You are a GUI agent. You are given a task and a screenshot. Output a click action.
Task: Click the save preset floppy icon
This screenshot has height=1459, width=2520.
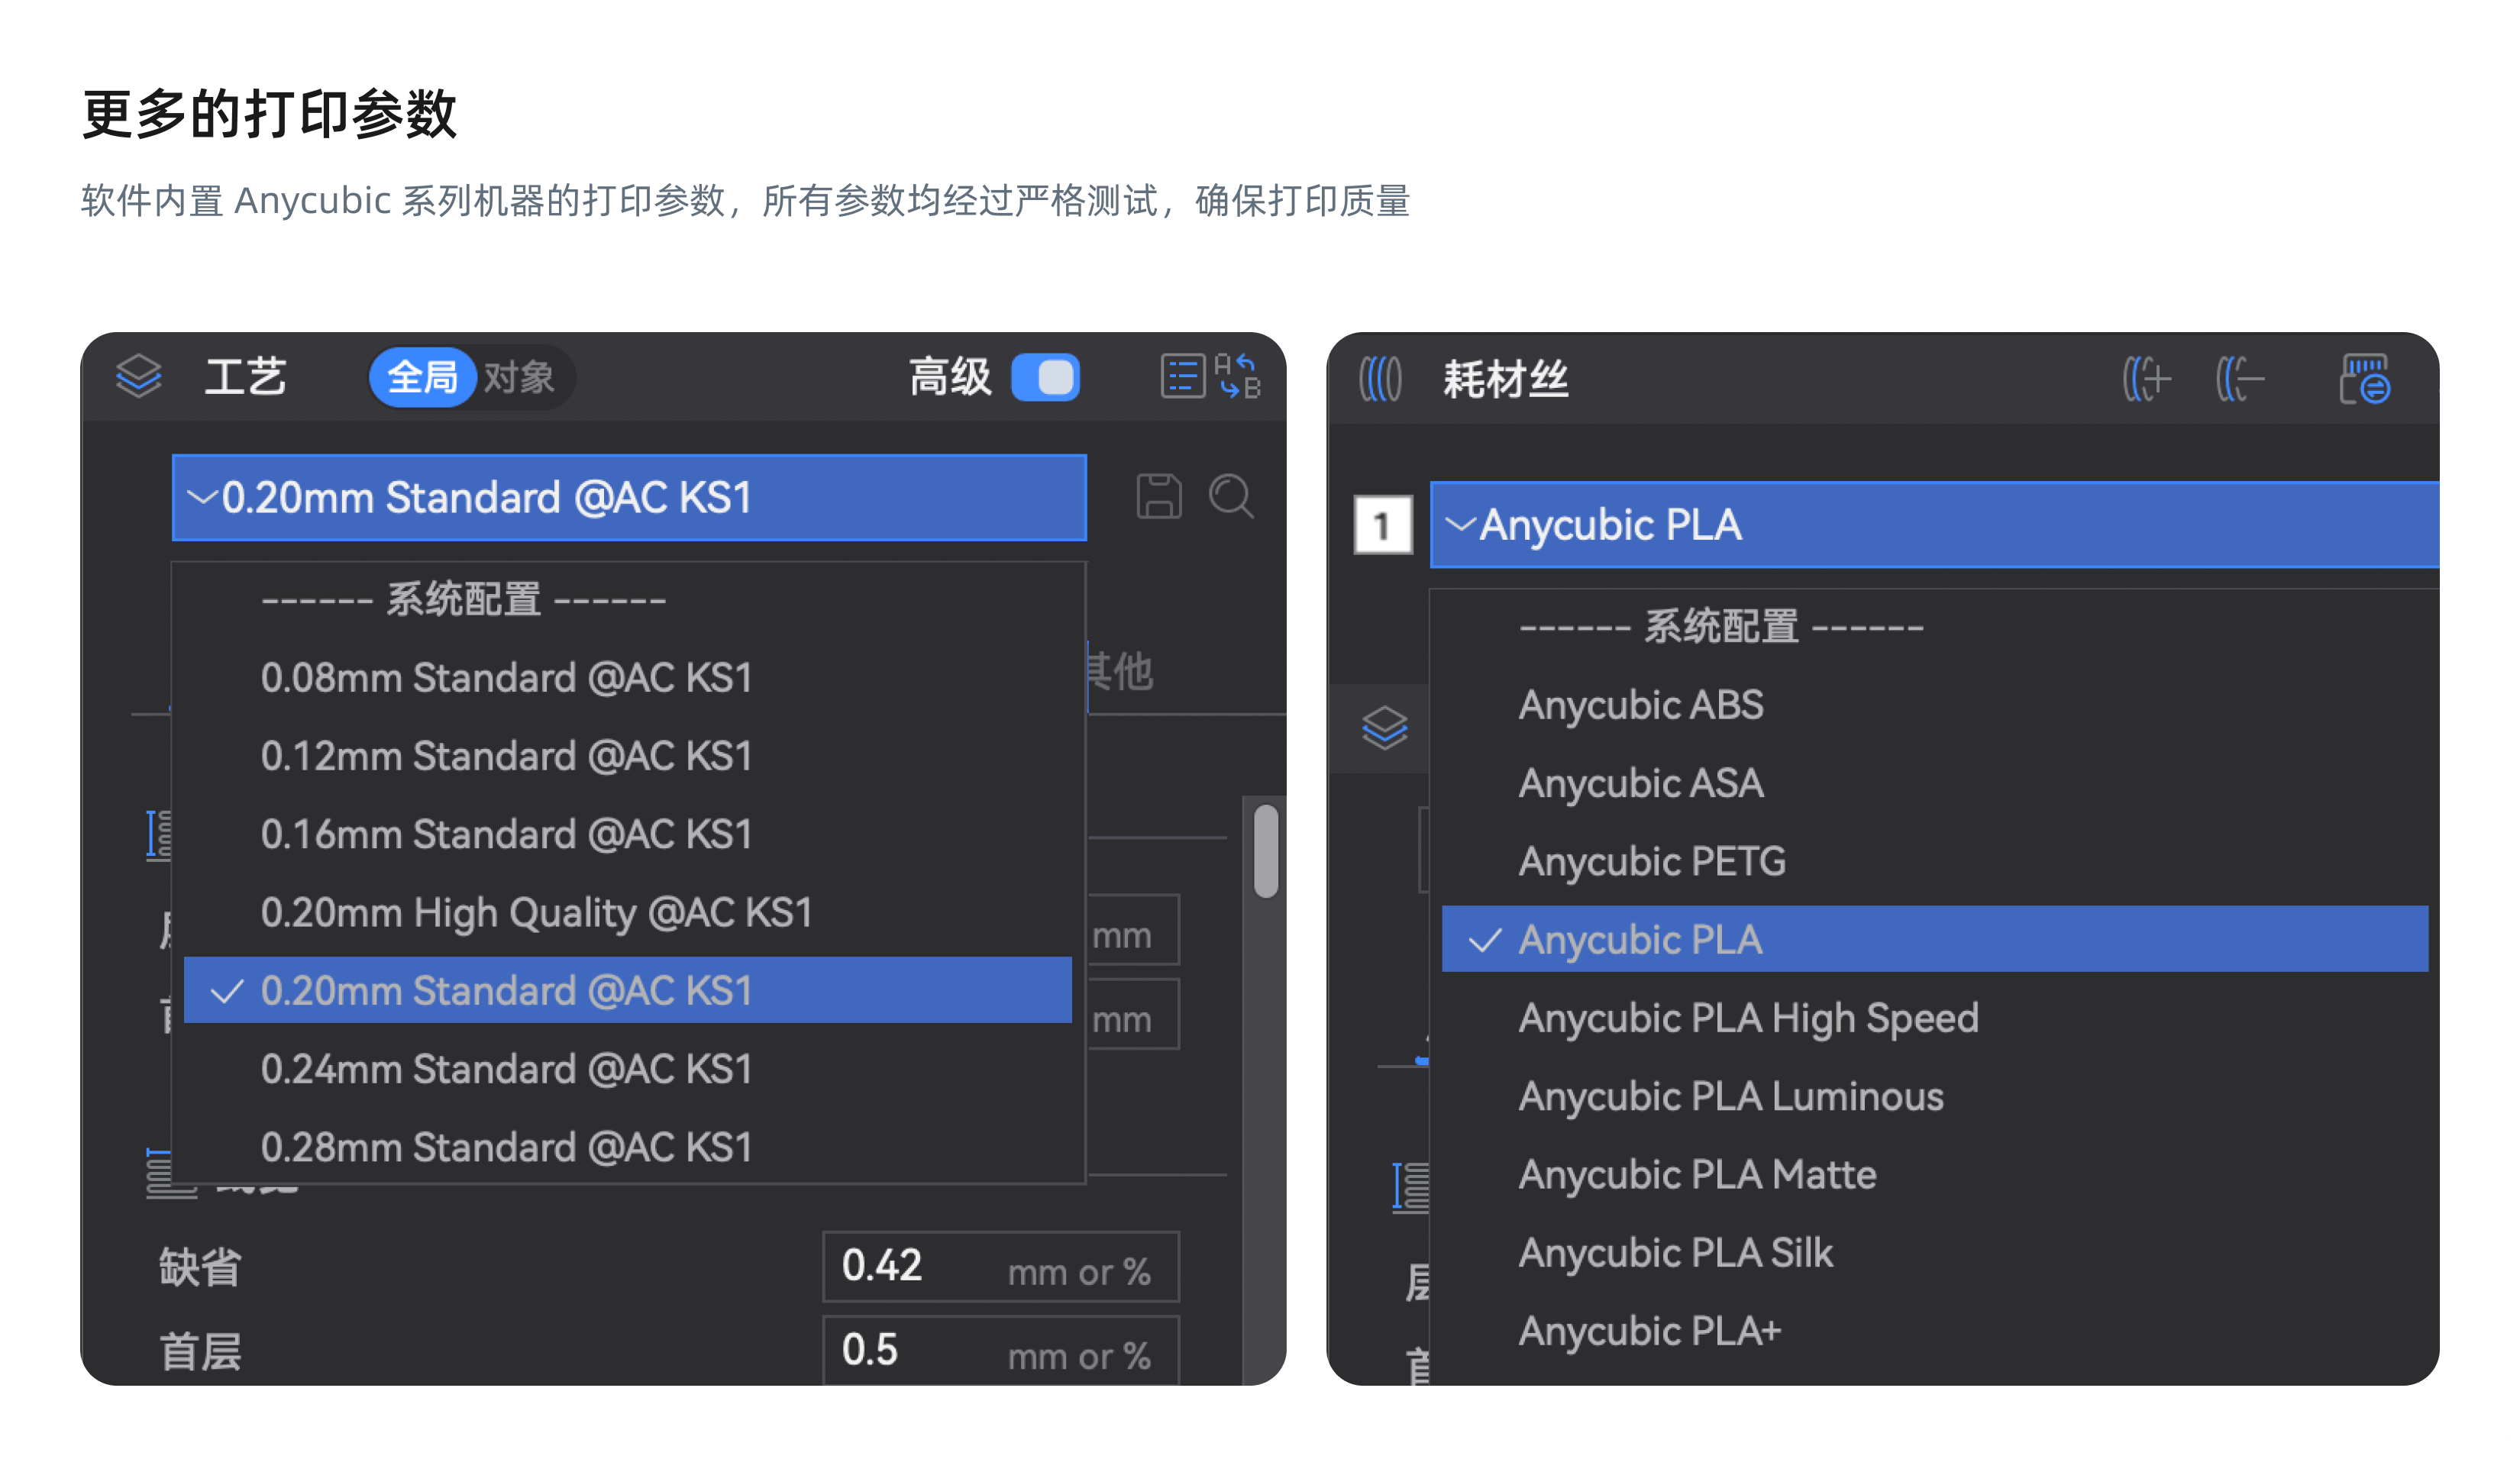click(1159, 496)
